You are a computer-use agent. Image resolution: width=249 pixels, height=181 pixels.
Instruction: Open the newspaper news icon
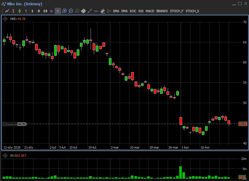tap(83, 11)
